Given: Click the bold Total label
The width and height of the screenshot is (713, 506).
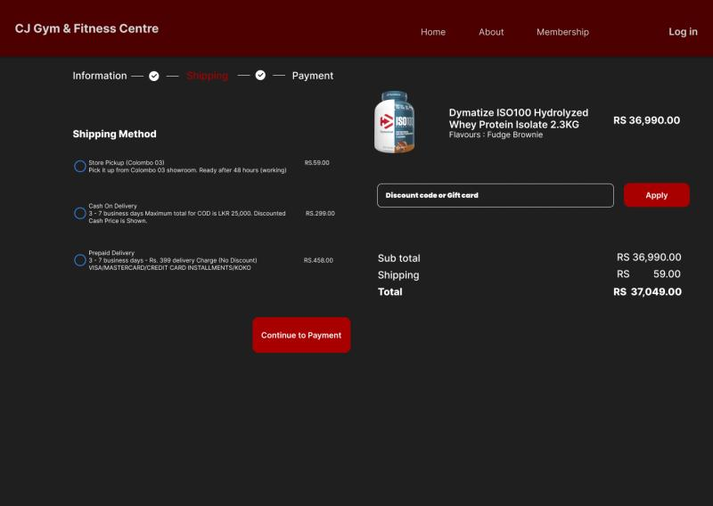Looking at the screenshot, I should [x=390, y=292].
